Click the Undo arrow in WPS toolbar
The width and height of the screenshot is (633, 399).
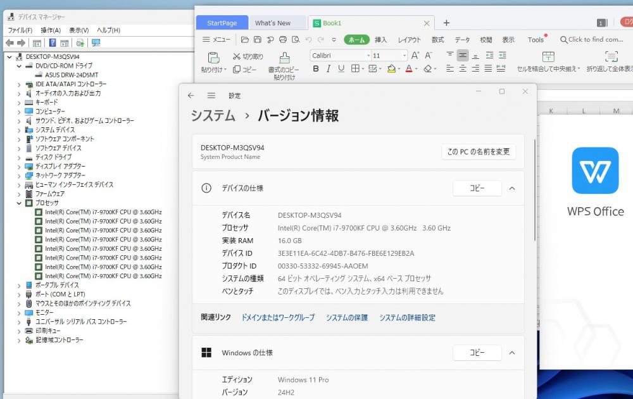pos(308,39)
